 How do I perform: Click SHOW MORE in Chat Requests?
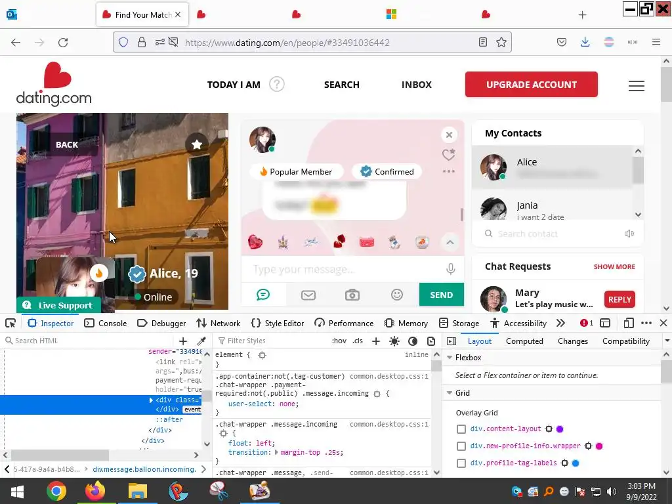[614, 266]
